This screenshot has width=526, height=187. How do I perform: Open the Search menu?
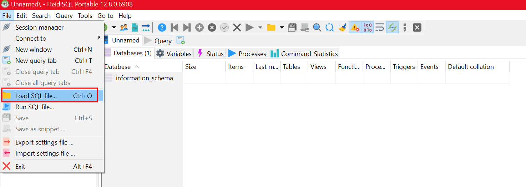41,15
